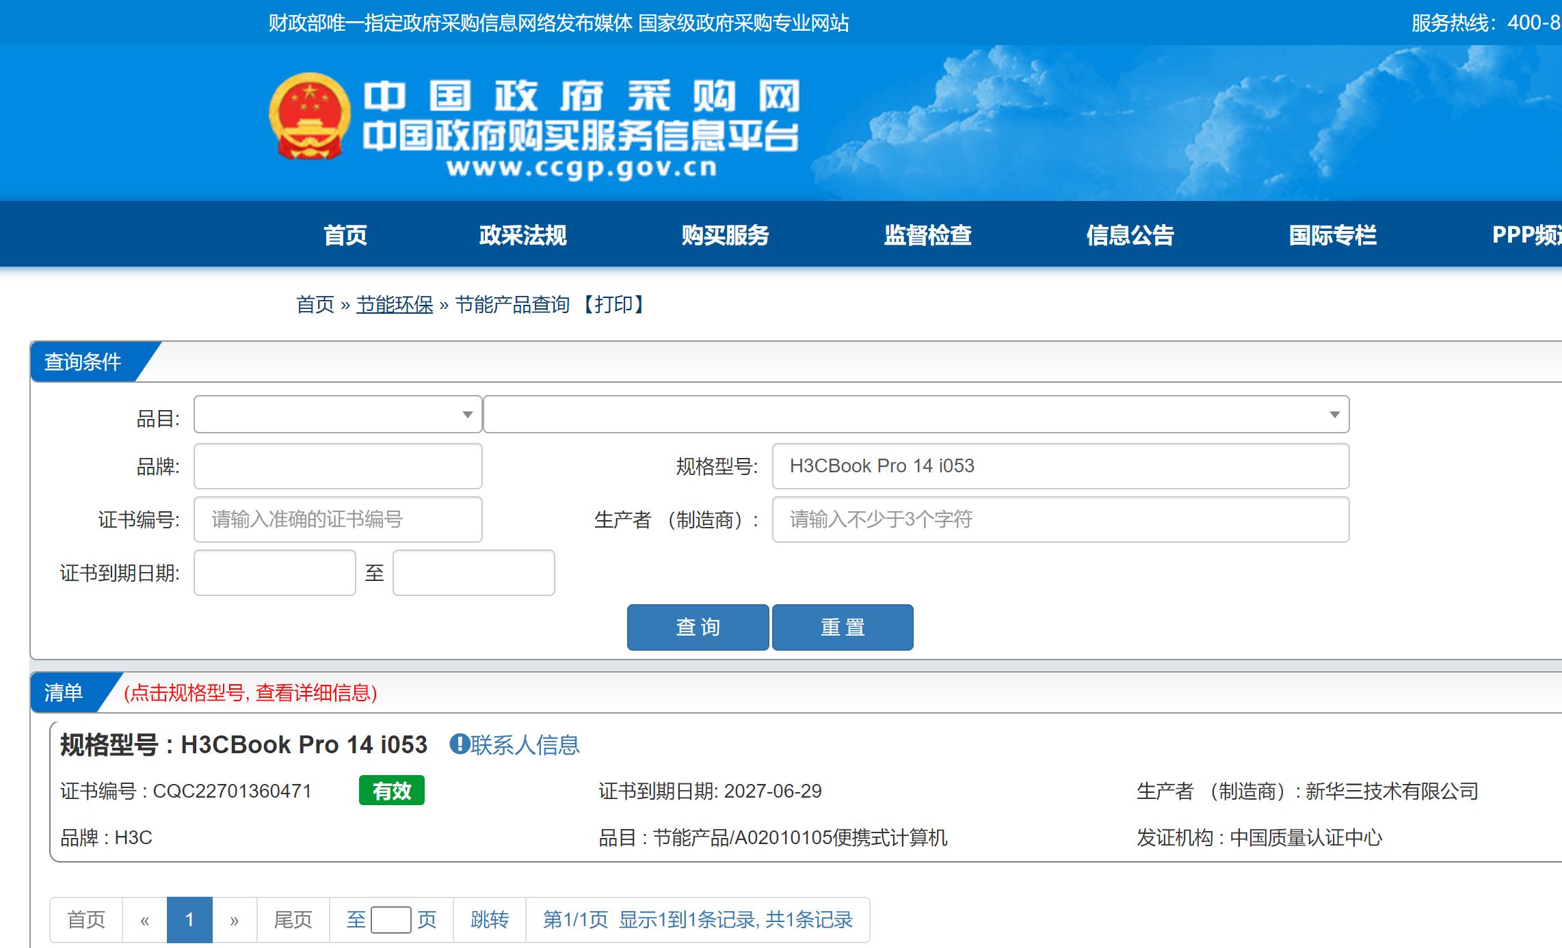
Task: Click the 清单 panel header tab
Action: pos(64,692)
